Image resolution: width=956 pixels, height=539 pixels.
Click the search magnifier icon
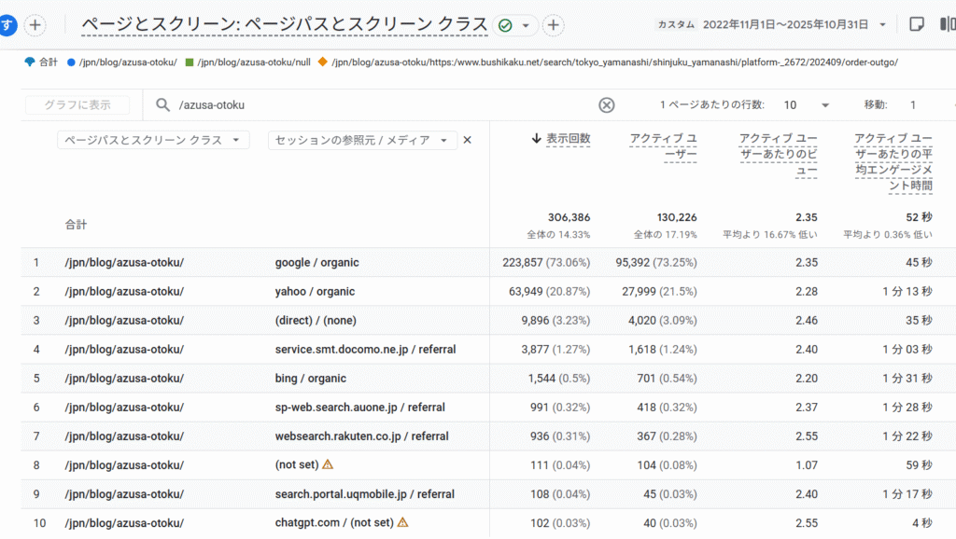coord(162,105)
